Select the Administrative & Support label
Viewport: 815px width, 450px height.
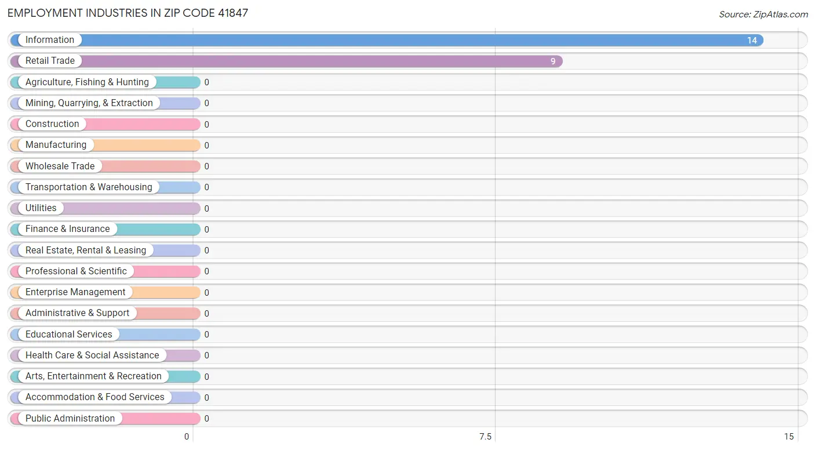click(x=77, y=313)
